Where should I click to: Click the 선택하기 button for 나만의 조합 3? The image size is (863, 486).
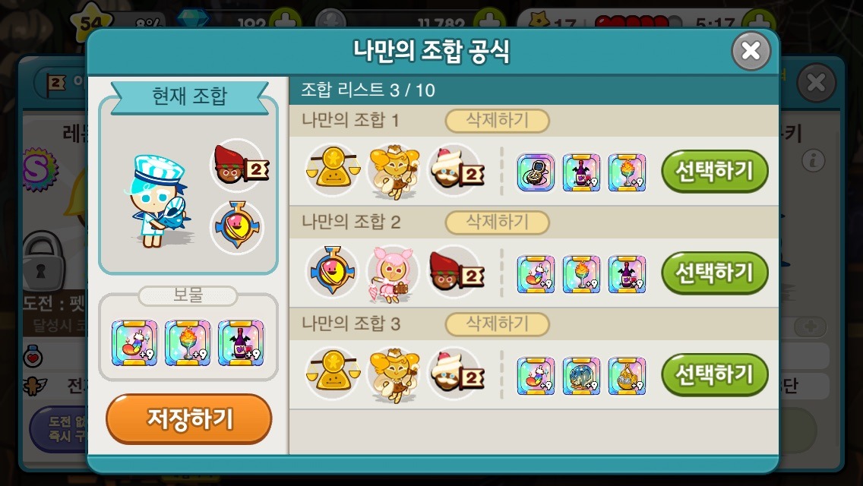(714, 375)
